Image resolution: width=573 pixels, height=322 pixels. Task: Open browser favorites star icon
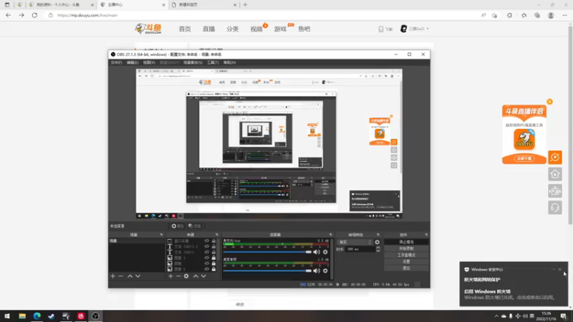(524, 15)
